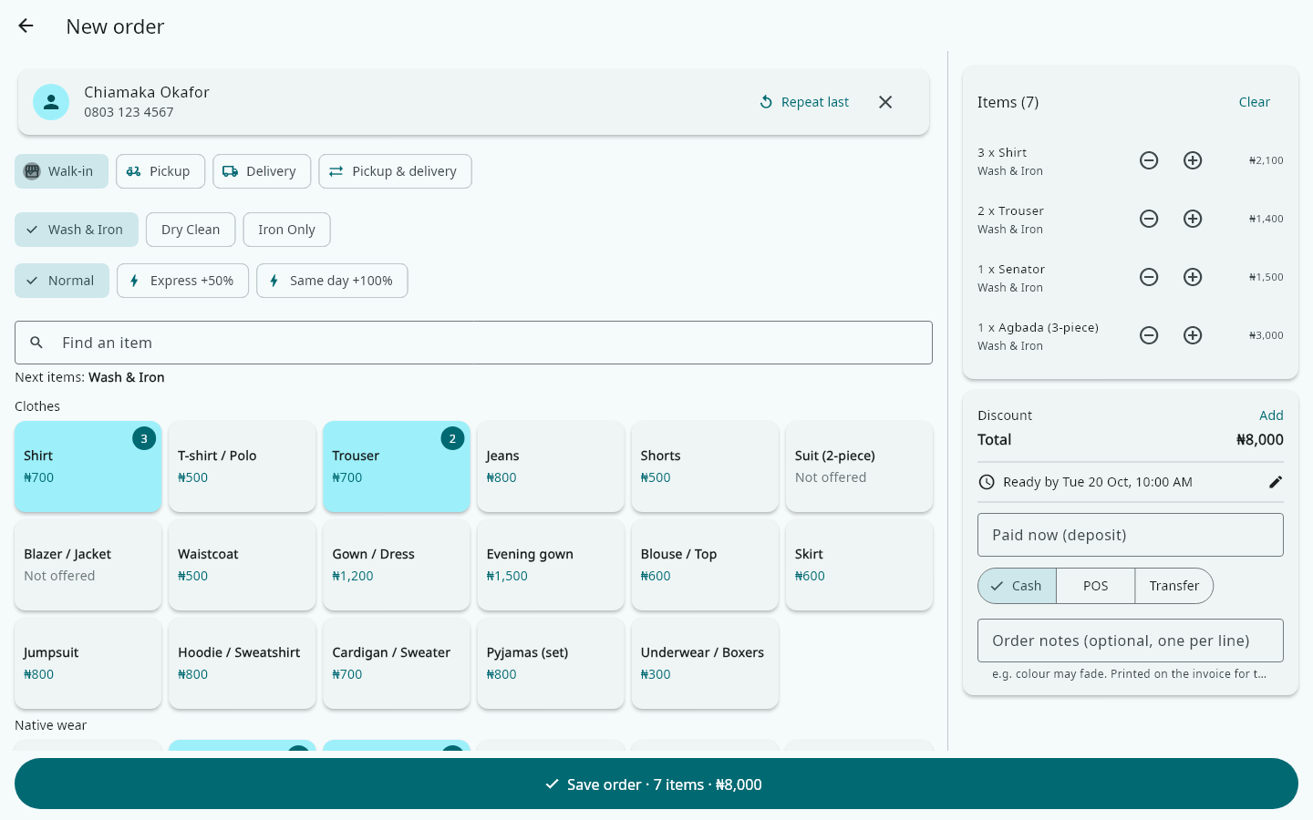Reduce Agbada (3-piece) quantity with minus icon
This screenshot has height=820, width=1313.
1149,335
